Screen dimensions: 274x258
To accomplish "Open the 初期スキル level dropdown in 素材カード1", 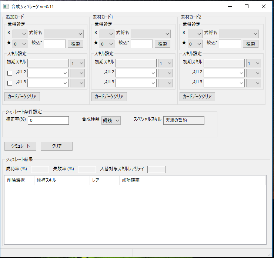I will pyautogui.click(x=166, y=63).
